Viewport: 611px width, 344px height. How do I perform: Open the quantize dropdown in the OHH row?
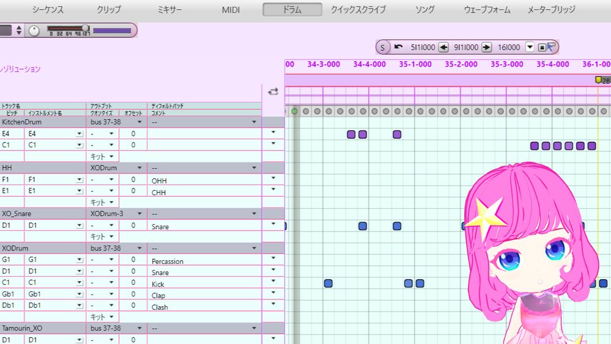pos(111,180)
